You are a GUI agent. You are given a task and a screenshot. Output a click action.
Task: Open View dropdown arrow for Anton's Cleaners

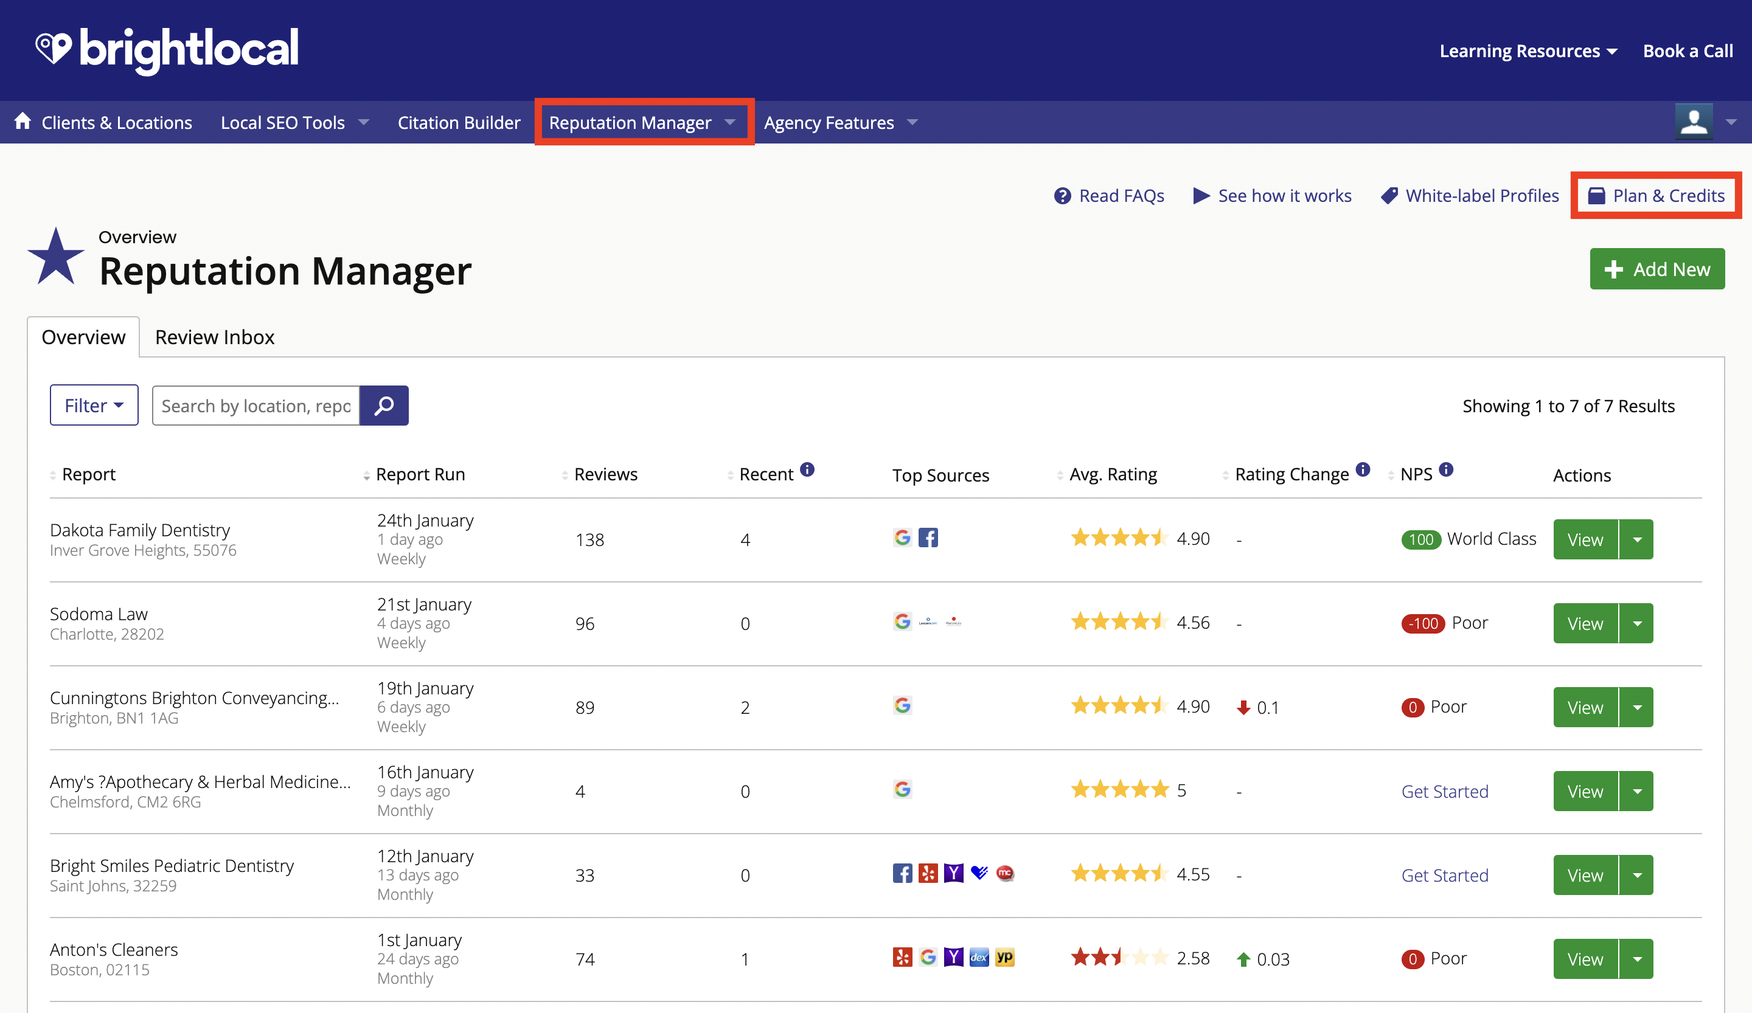pos(1637,959)
